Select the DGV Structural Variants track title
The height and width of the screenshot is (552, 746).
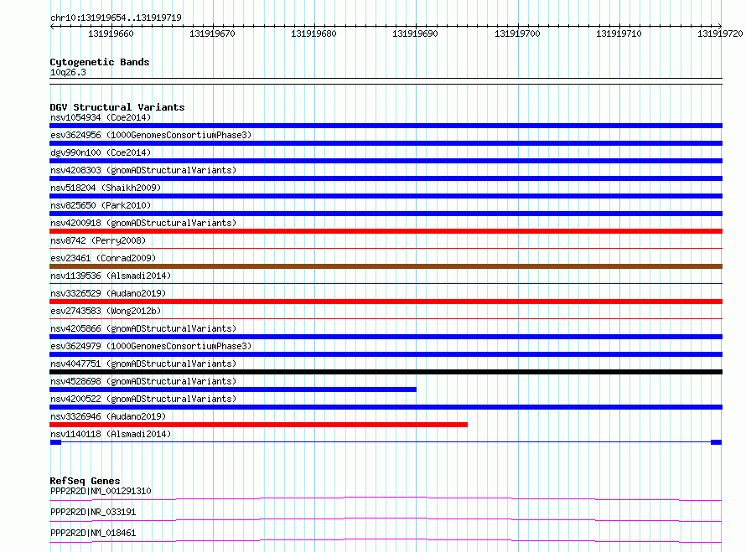[x=117, y=107]
